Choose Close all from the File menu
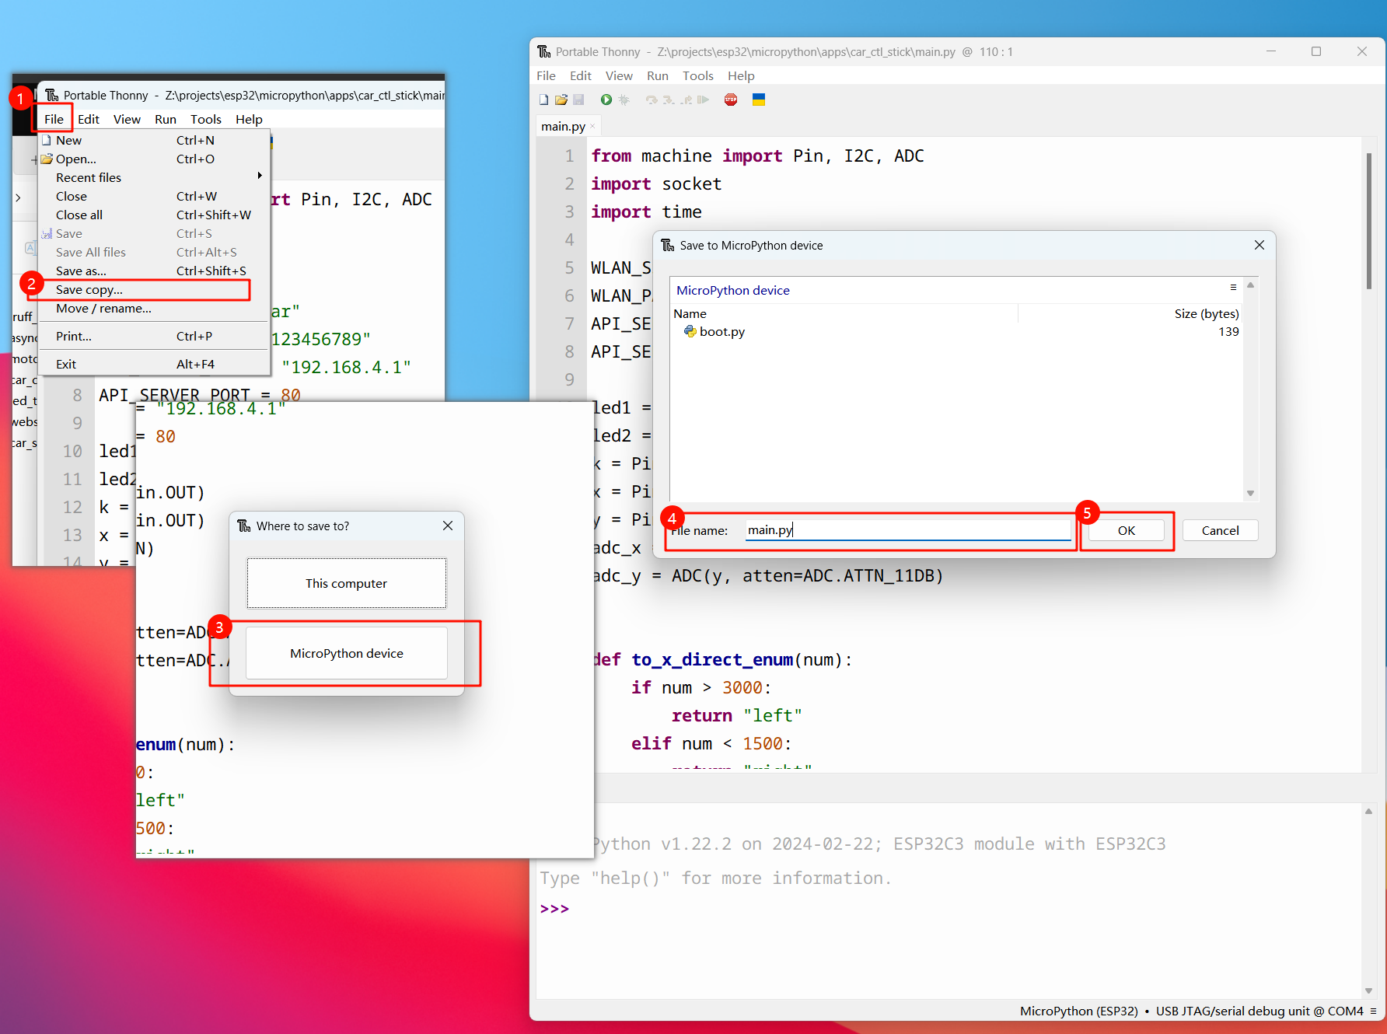 click(x=154, y=215)
